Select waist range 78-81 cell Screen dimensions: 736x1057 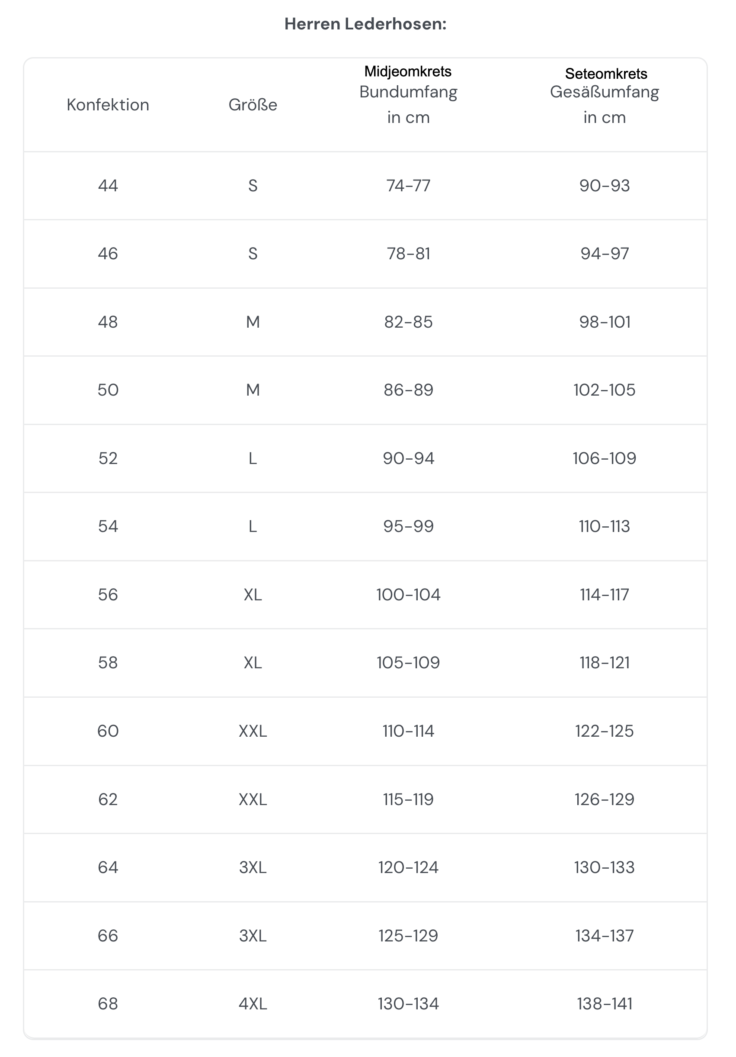pos(408,254)
